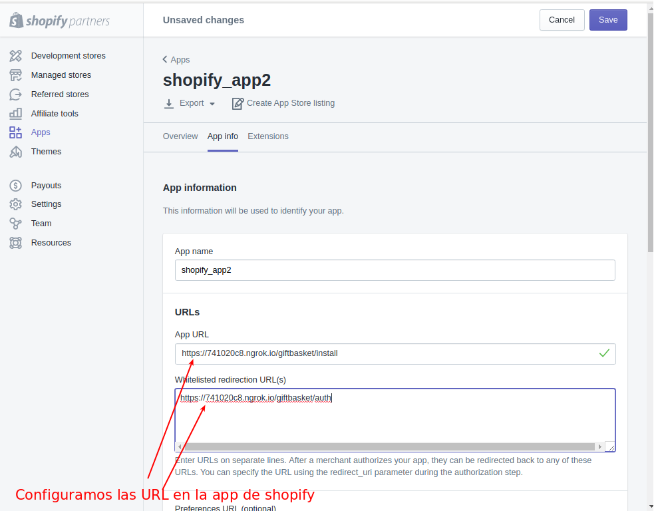Click the Export download icon

168,103
